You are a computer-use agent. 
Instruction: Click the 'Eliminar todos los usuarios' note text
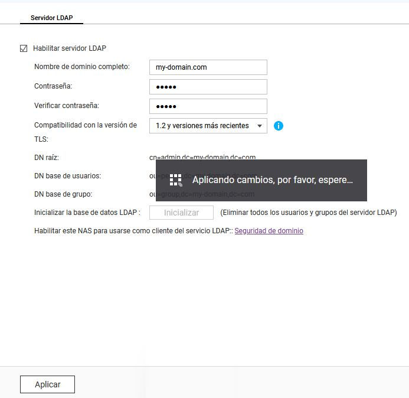click(308, 213)
